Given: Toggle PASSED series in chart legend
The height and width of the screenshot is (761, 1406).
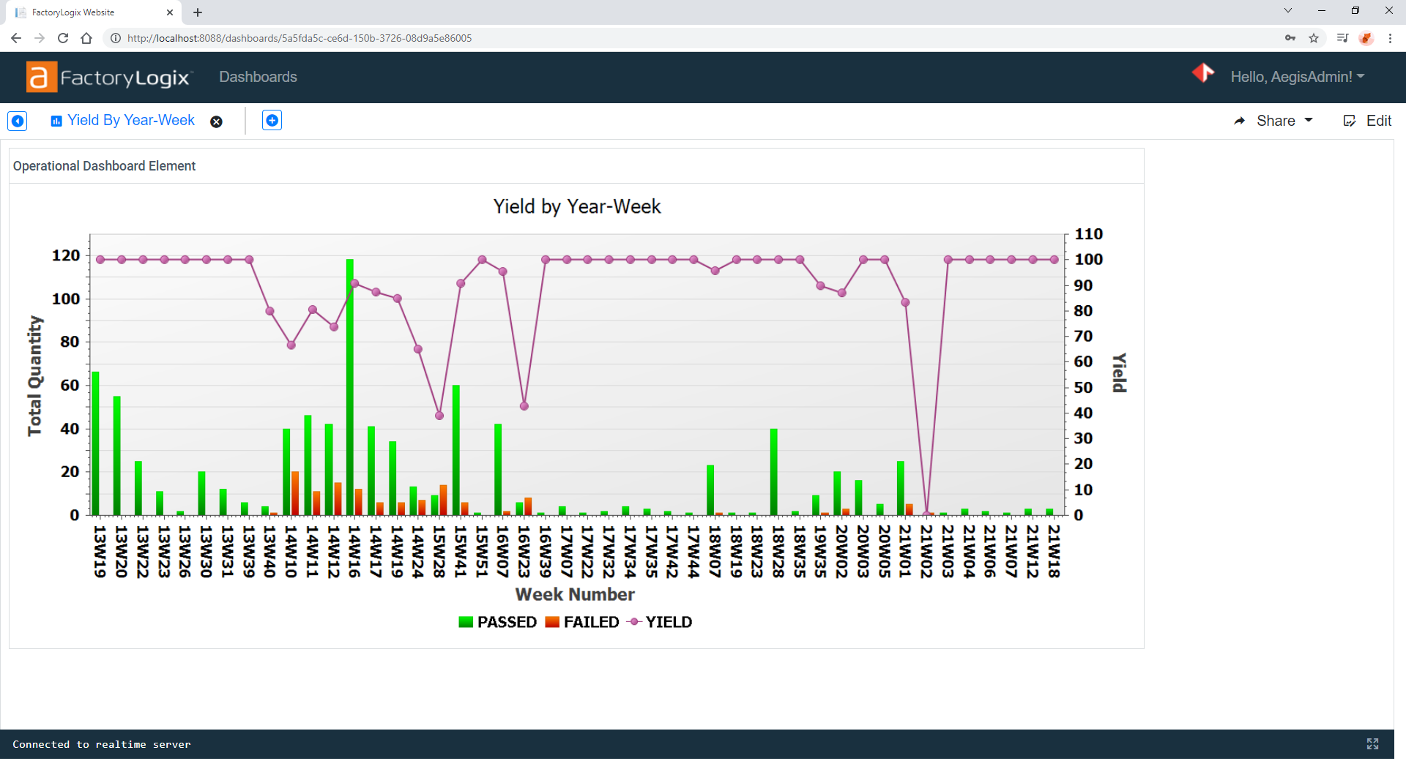Looking at the screenshot, I should [x=498, y=622].
